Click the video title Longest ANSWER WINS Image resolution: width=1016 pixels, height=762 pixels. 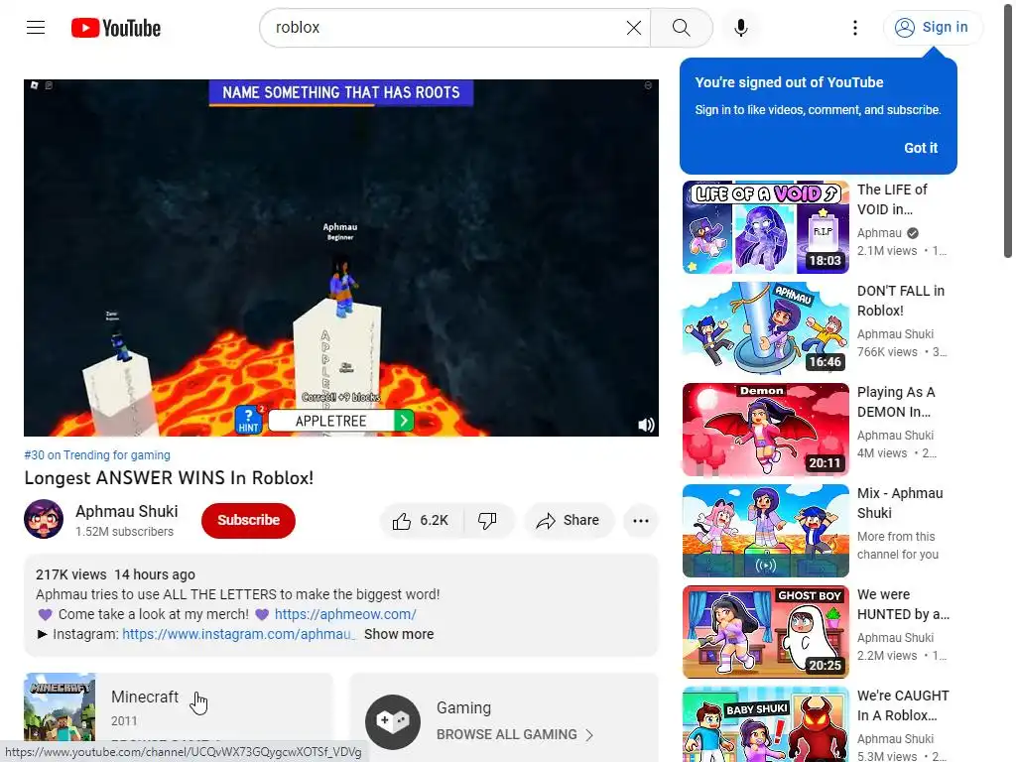(169, 478)
